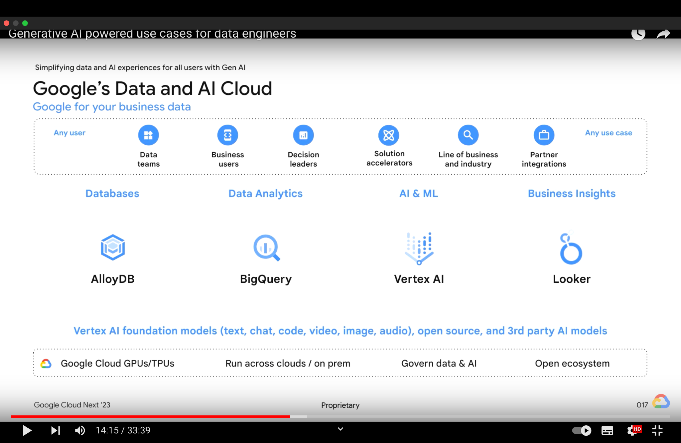Click the mute/unmute speaker icon
This screenshot has width=681, height=443.
pos(79,430)
